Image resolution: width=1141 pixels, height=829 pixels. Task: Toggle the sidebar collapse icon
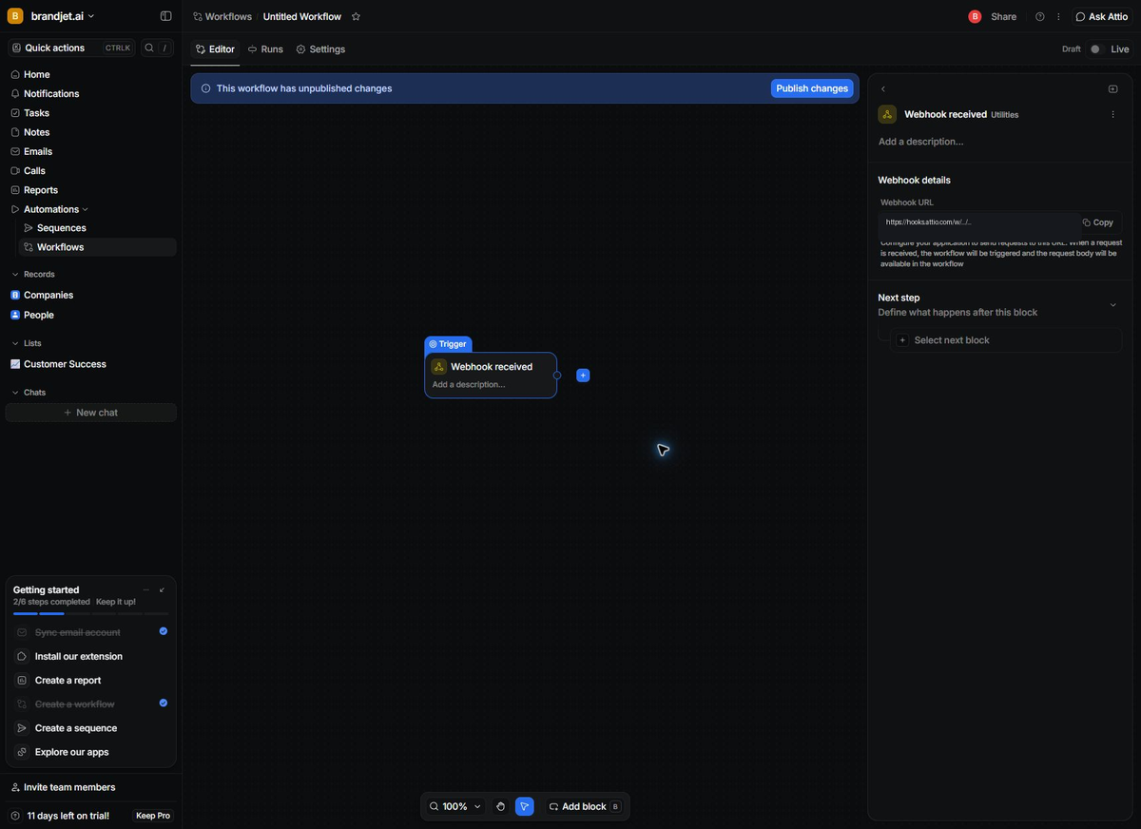(166, 16)
